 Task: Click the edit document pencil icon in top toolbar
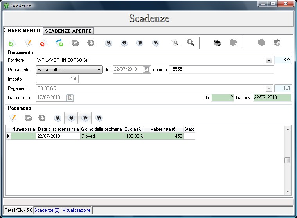(28, 43)
